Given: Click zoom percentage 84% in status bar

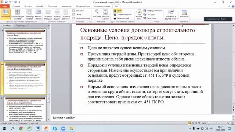Looking at the screenshot, I should [x=204, y=123].
